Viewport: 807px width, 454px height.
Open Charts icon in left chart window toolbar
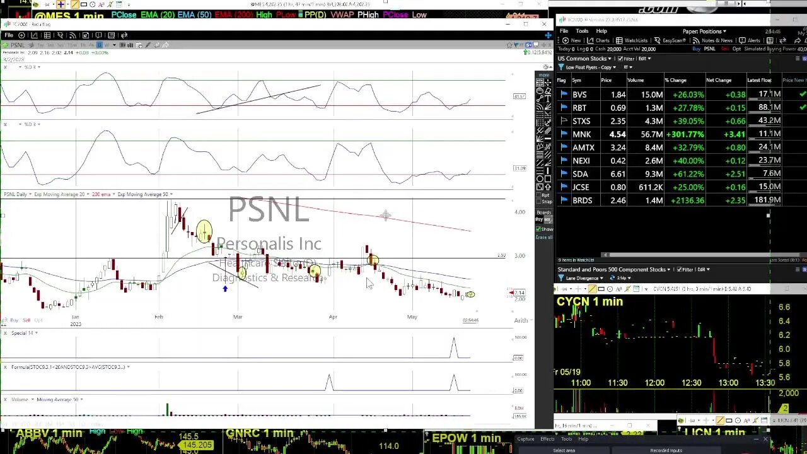(x=34, y=35)
